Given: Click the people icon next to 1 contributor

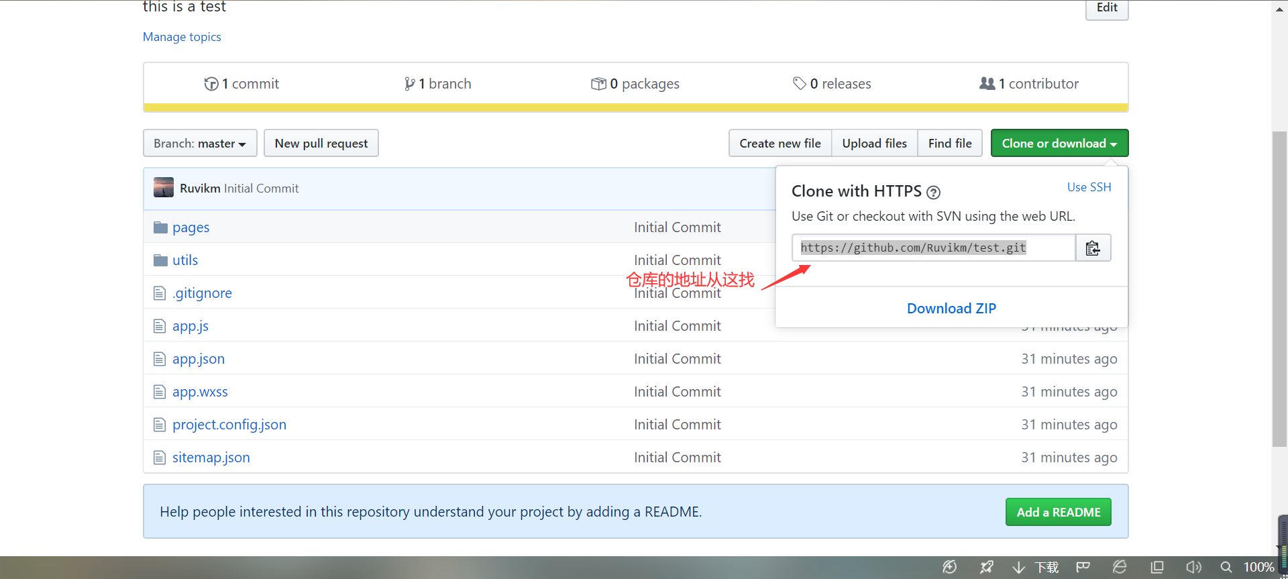Looking at the screenshot, I should coord(987,83).
